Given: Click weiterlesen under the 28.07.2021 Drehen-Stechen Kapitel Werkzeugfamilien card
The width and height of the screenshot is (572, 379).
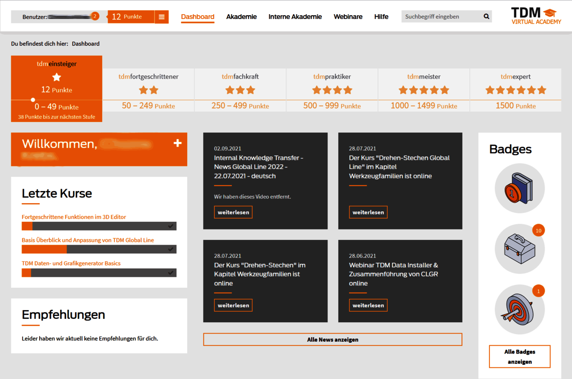Looking at the screenshot, I should [233, 305].
